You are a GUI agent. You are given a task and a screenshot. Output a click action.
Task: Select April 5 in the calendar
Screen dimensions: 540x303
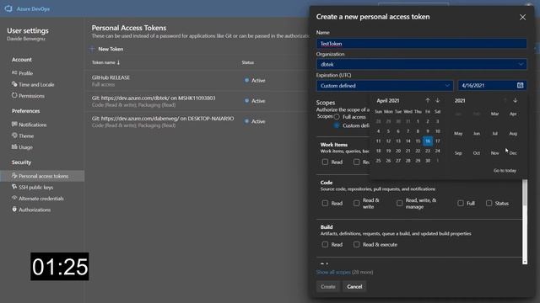tap(388, 131)
